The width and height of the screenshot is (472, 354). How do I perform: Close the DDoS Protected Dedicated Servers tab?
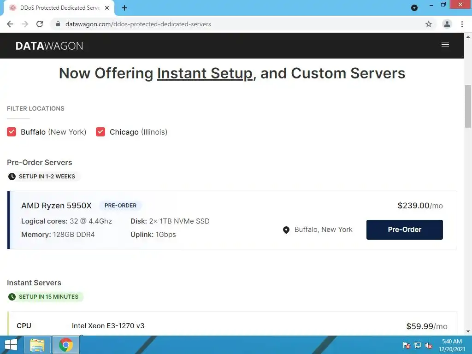(107, 8)
